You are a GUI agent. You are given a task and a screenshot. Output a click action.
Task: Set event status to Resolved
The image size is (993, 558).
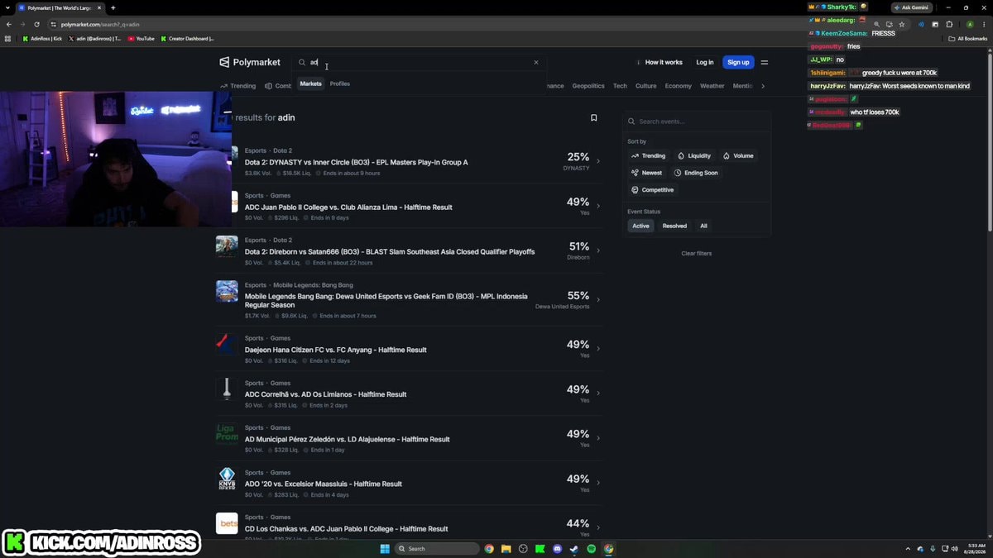coord(674,226)
